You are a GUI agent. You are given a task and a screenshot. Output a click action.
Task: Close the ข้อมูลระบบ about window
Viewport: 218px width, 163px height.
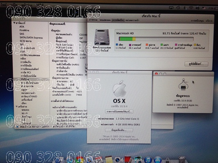156,74
